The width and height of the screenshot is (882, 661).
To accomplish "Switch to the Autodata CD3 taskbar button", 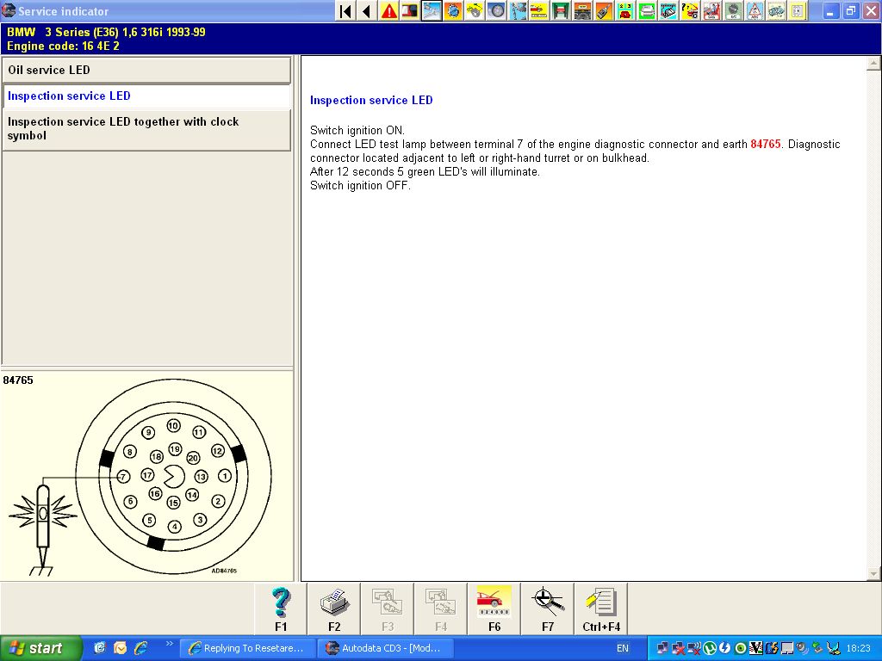I will click(384, 648).
